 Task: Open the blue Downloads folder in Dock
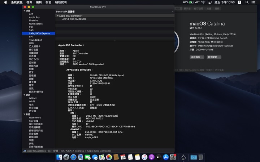(194, 157)
